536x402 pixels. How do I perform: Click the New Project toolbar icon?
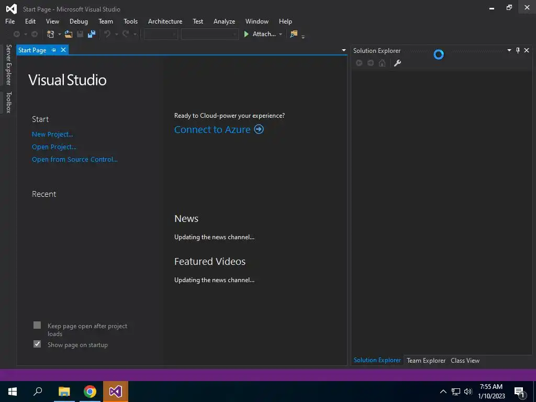tap(51, 34)
